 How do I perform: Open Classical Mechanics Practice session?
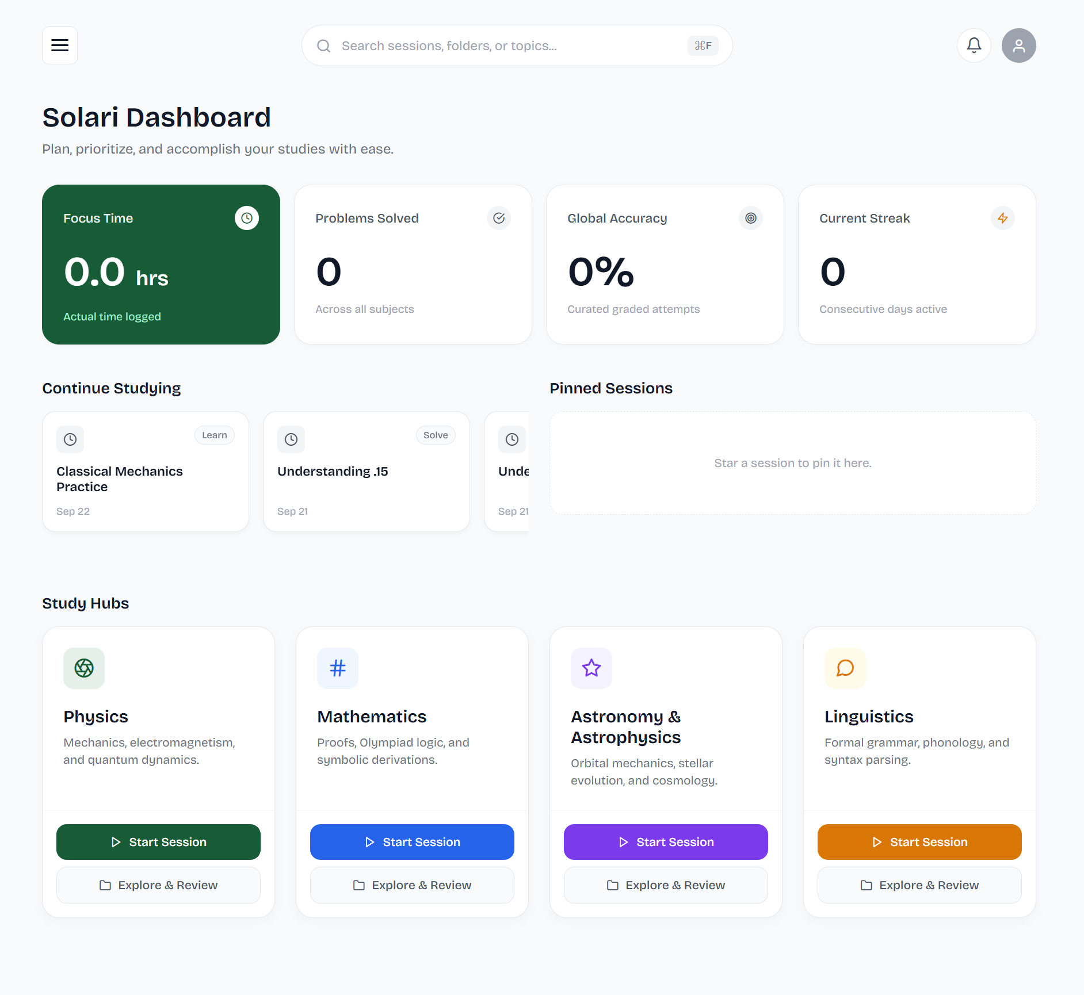[146, 472]
